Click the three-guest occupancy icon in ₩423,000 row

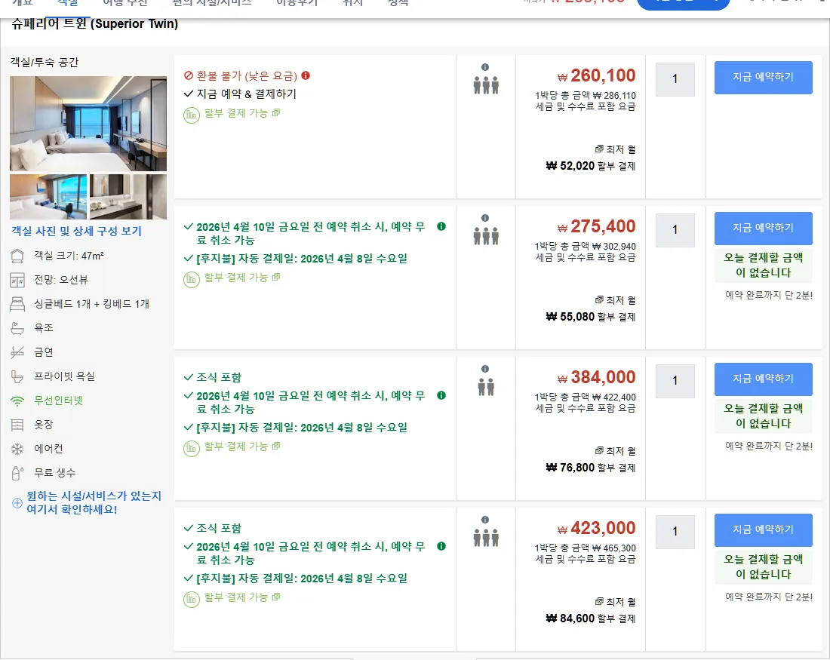(x=486, y=538)
